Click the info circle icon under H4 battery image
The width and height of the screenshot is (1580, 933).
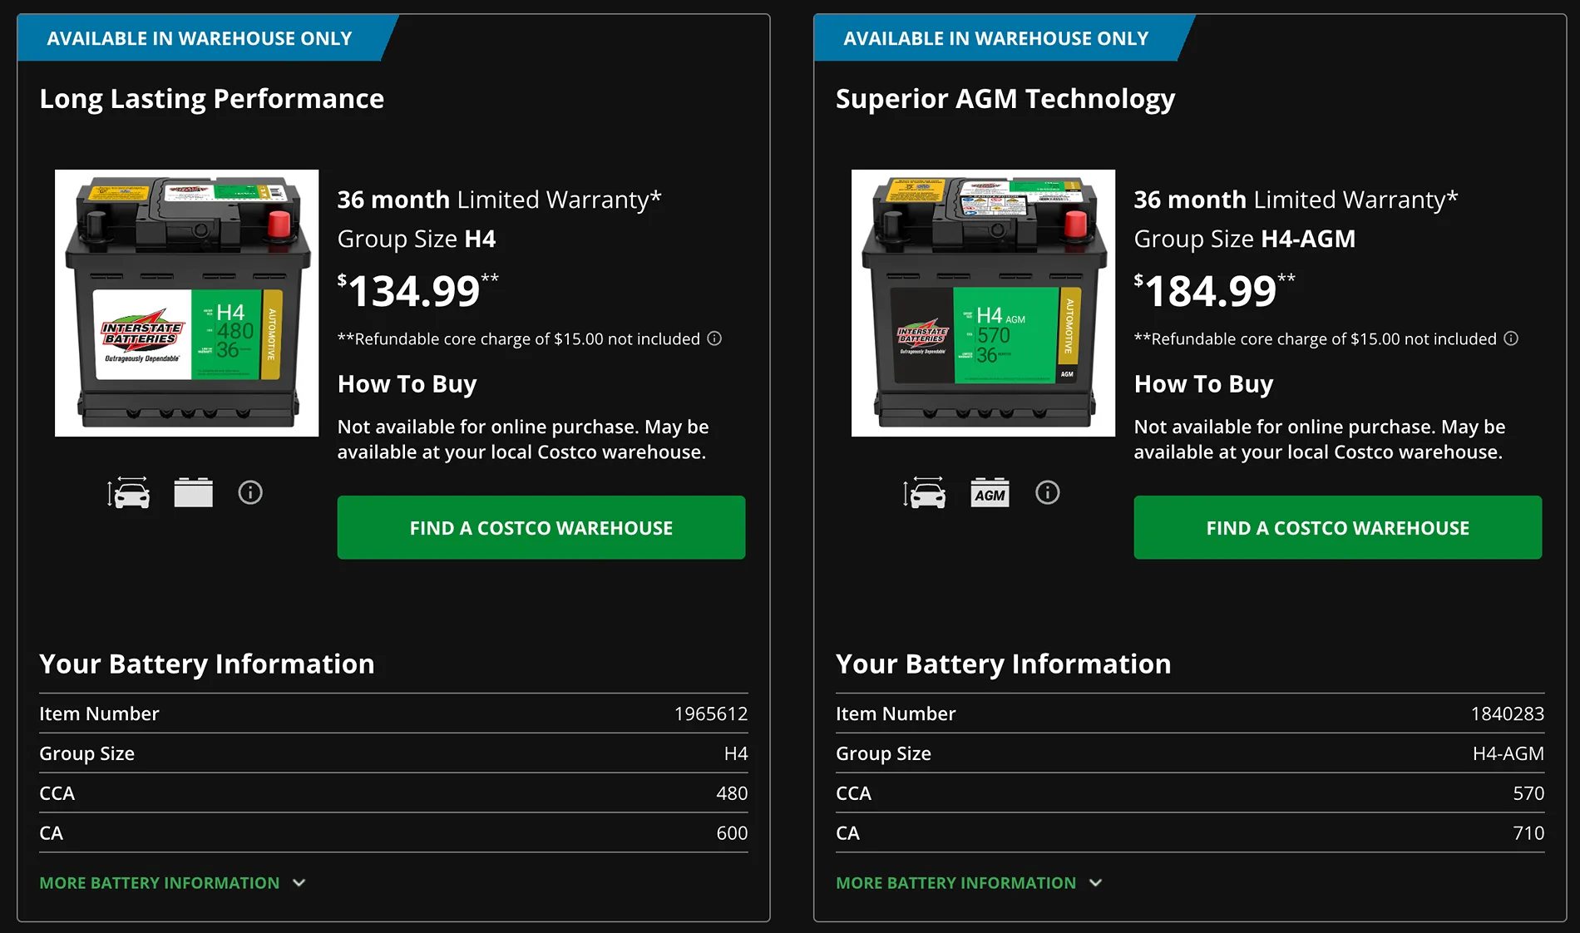point(250,493)
